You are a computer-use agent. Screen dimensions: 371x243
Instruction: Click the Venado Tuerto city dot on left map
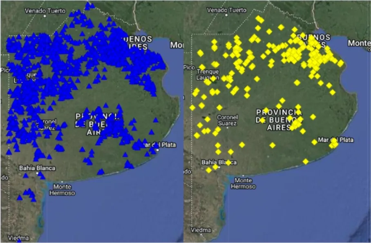[44, 16]
